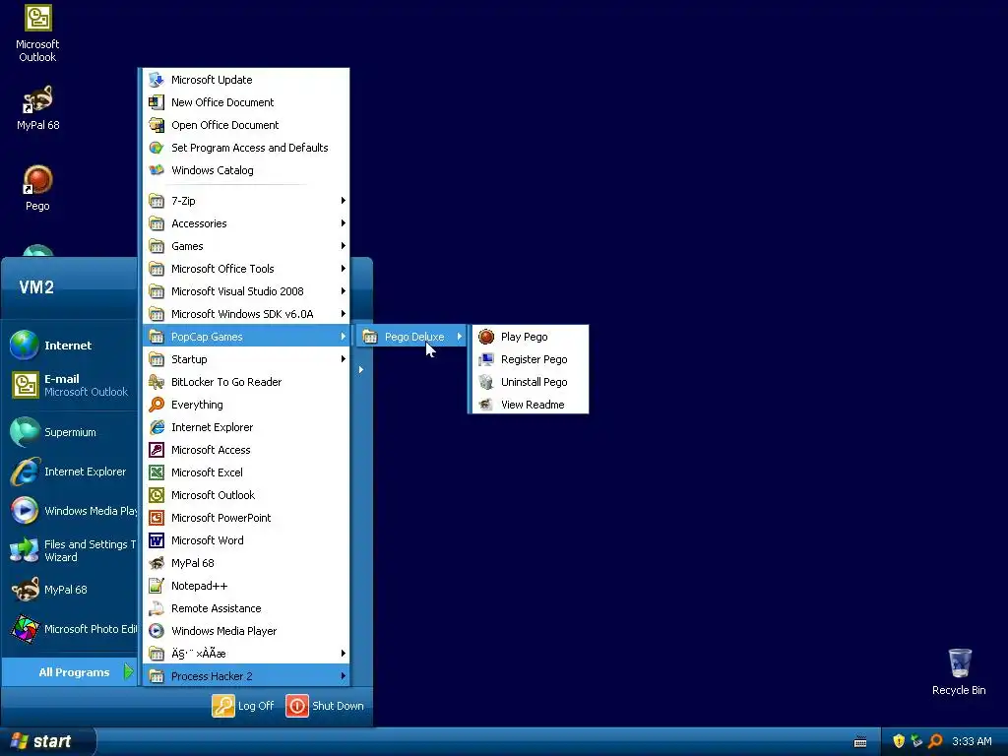Select Uninstall Pego menu entry
Viewport: 1008px width, 756px height.
[x=530, y=382]
